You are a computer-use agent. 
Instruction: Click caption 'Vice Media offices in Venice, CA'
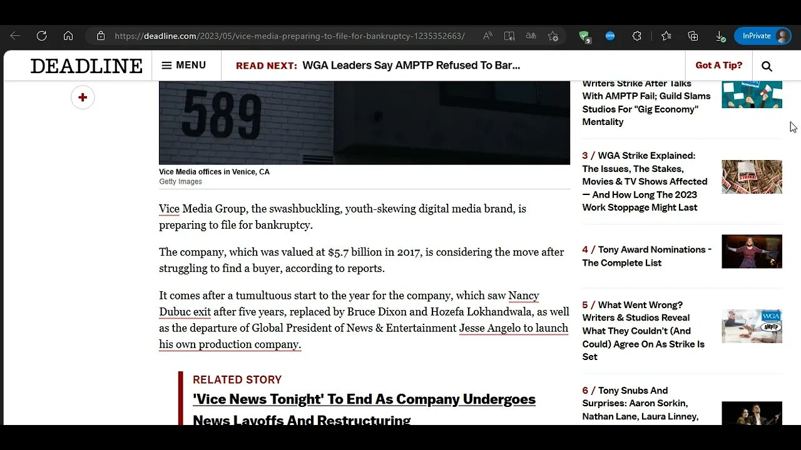click(x=214, y=172)
